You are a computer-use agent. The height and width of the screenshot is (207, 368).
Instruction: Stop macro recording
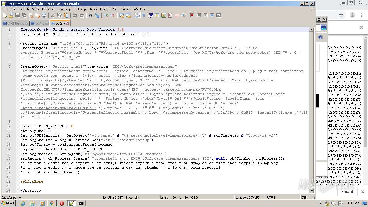[x=199, y=15]
